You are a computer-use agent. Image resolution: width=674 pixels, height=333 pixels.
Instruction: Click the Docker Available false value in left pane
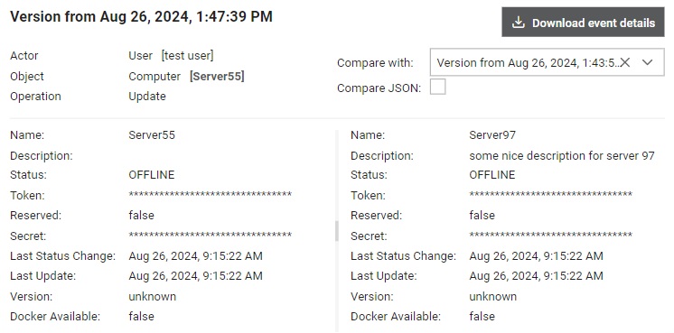(142, 316)
